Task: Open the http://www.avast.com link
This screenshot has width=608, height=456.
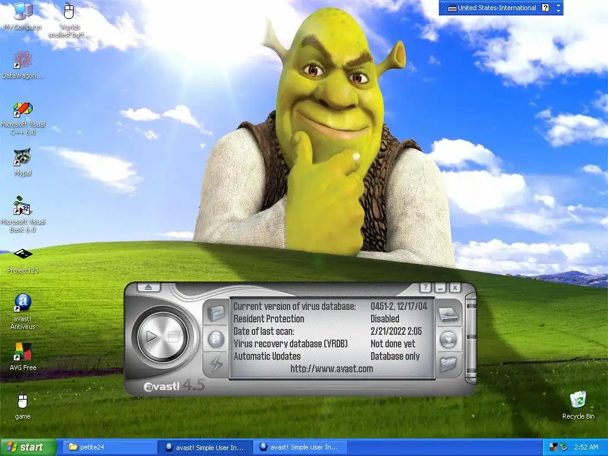Action: (331, 368)
